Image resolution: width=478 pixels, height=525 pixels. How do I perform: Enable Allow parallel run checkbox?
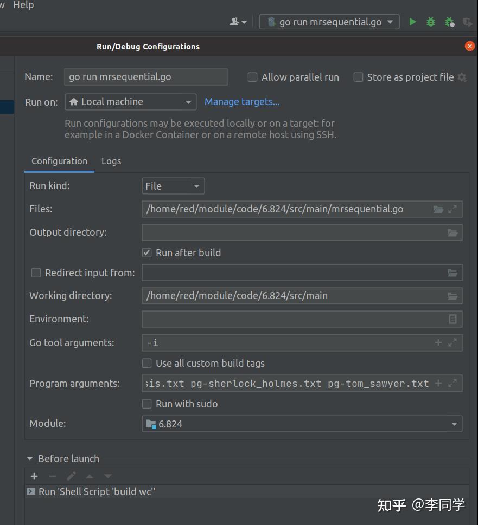[252, 77]
